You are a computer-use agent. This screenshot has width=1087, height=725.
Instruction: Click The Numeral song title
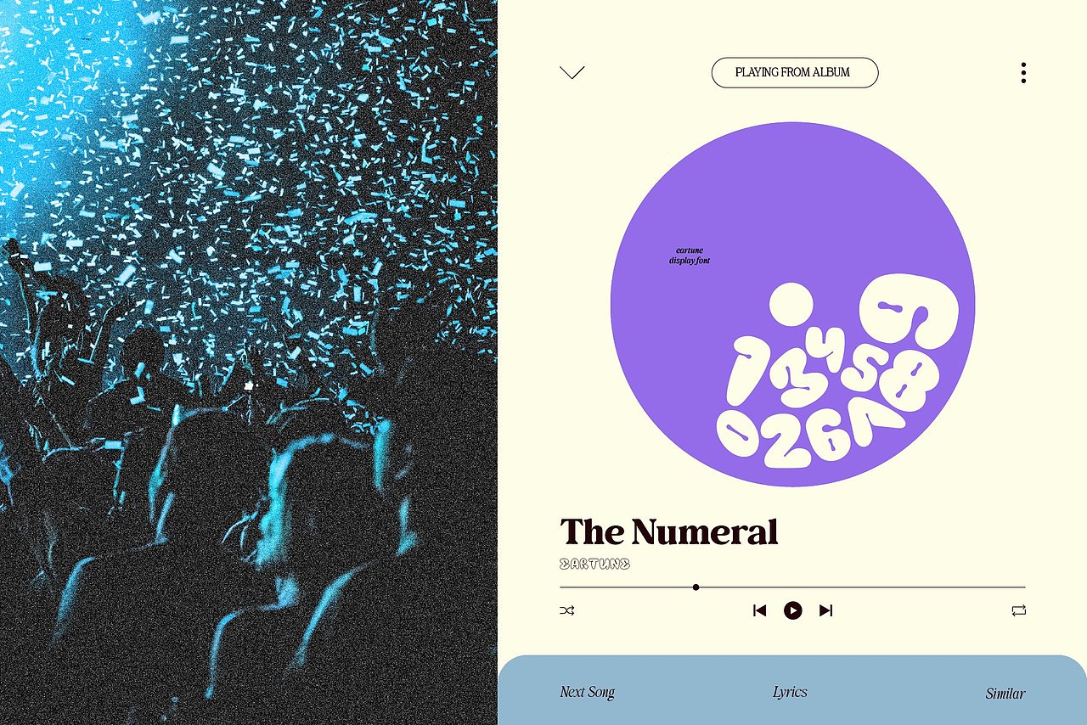click(669, 532)
